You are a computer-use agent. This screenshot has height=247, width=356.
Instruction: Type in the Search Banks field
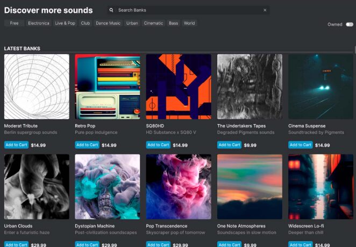coord(188,10)
